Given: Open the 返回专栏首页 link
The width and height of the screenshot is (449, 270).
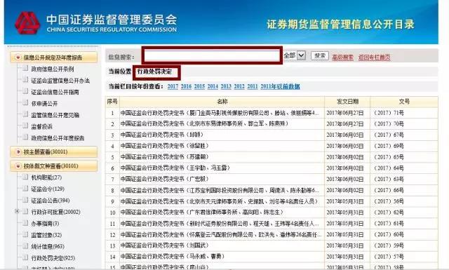Looking at the screenshot, I should (x=374, y=58).
